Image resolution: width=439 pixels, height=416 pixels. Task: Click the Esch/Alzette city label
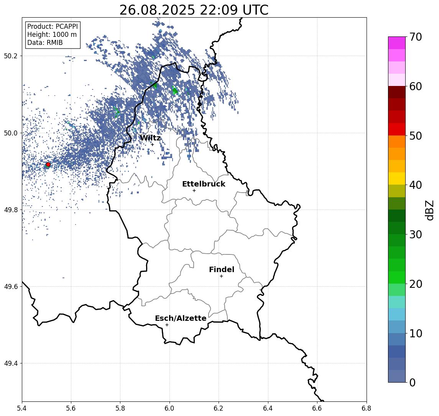tap(181, 318)
